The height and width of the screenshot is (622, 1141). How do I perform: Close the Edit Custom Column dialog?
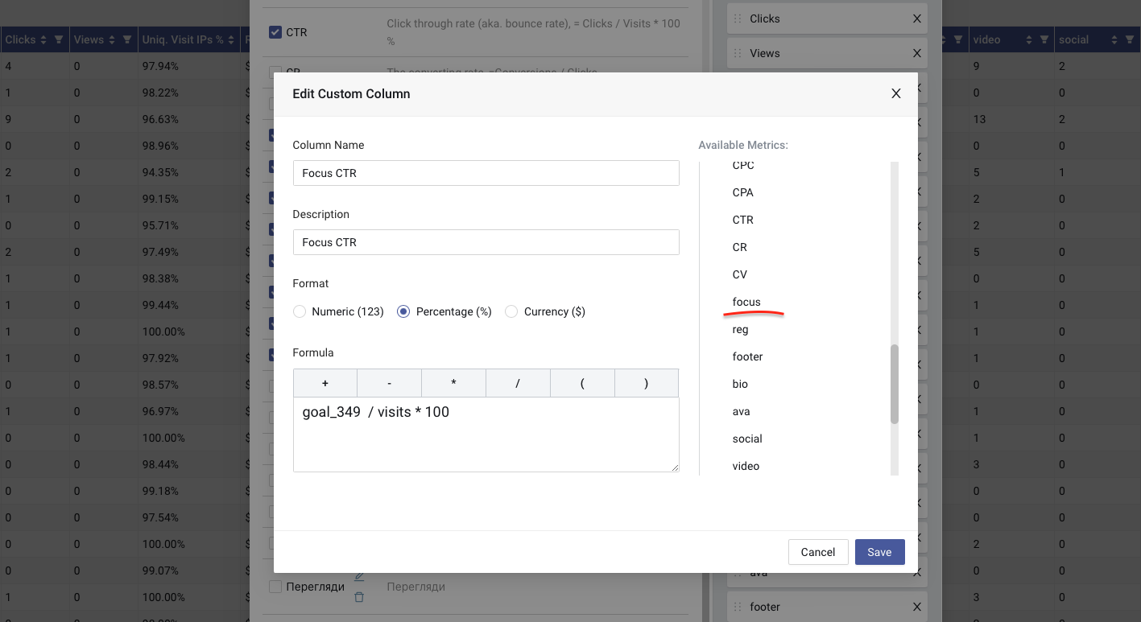(896, 93)
